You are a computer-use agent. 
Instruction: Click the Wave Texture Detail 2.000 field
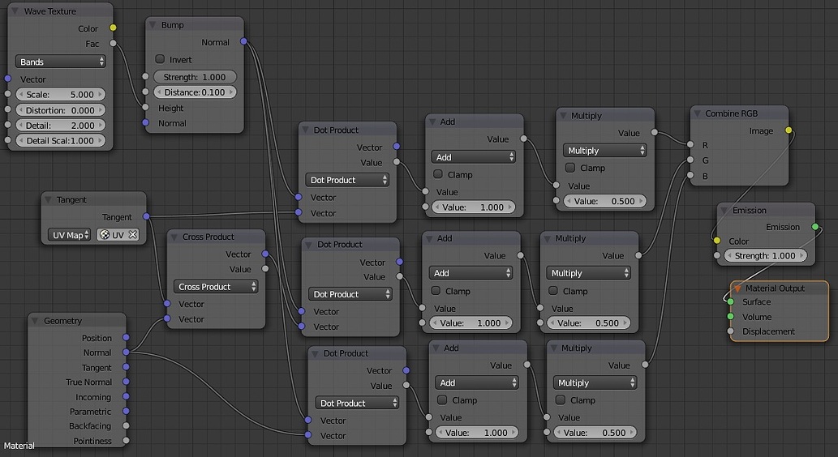[60, 126]
